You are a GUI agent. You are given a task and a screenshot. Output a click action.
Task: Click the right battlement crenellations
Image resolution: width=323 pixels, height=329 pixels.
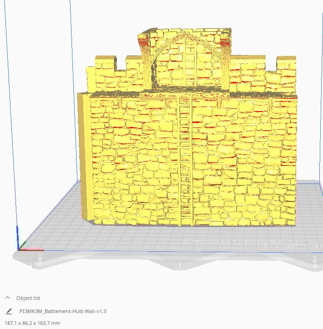coord(263,73)
